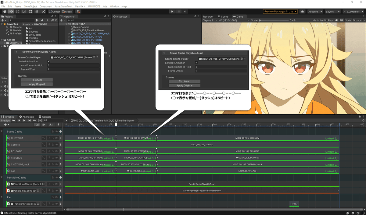Click the Timeline marker pin icon
Viewport: 366px width, 215px height.
click(x=58, y=125)
